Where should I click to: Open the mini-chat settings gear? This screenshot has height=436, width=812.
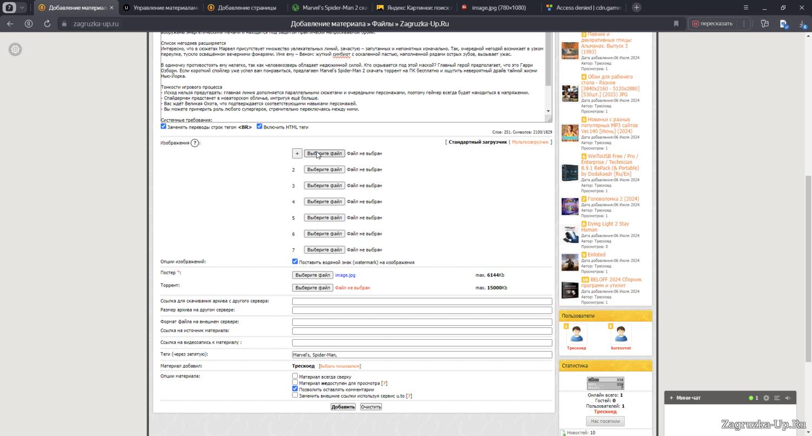coord(766,398)
